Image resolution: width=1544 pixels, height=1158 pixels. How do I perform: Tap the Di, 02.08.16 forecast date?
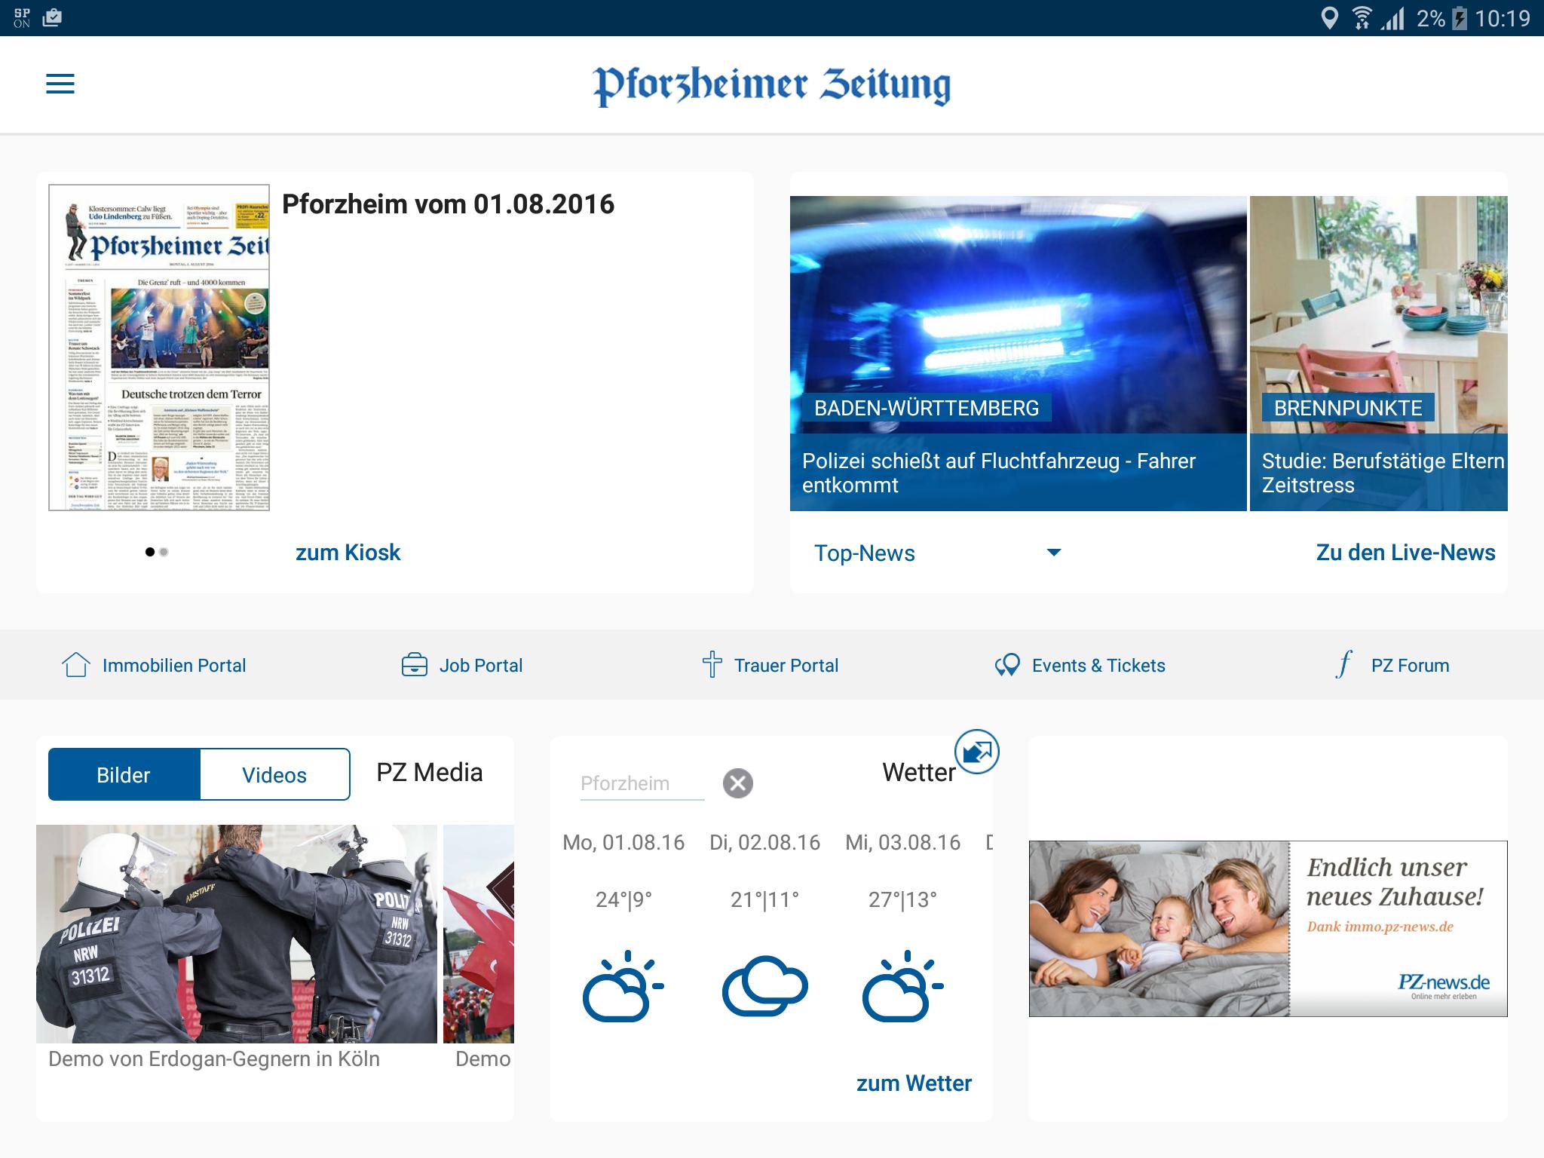pyautogui.click(x=764, y=842)
